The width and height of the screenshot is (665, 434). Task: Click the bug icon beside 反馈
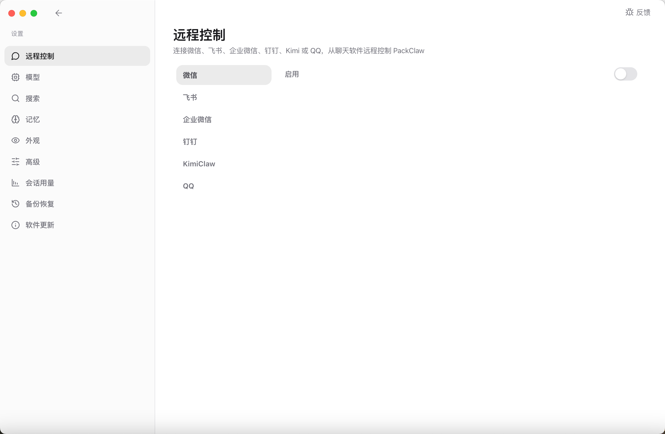(630, 12)
